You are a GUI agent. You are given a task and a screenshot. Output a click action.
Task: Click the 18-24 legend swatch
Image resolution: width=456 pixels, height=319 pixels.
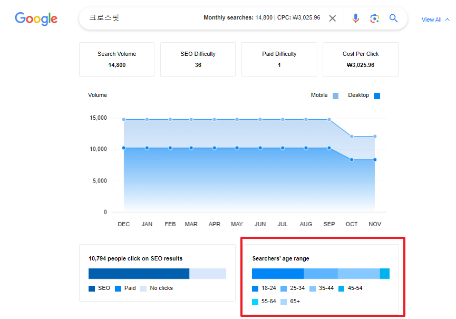pyautogui.click(x=255, y=288)
